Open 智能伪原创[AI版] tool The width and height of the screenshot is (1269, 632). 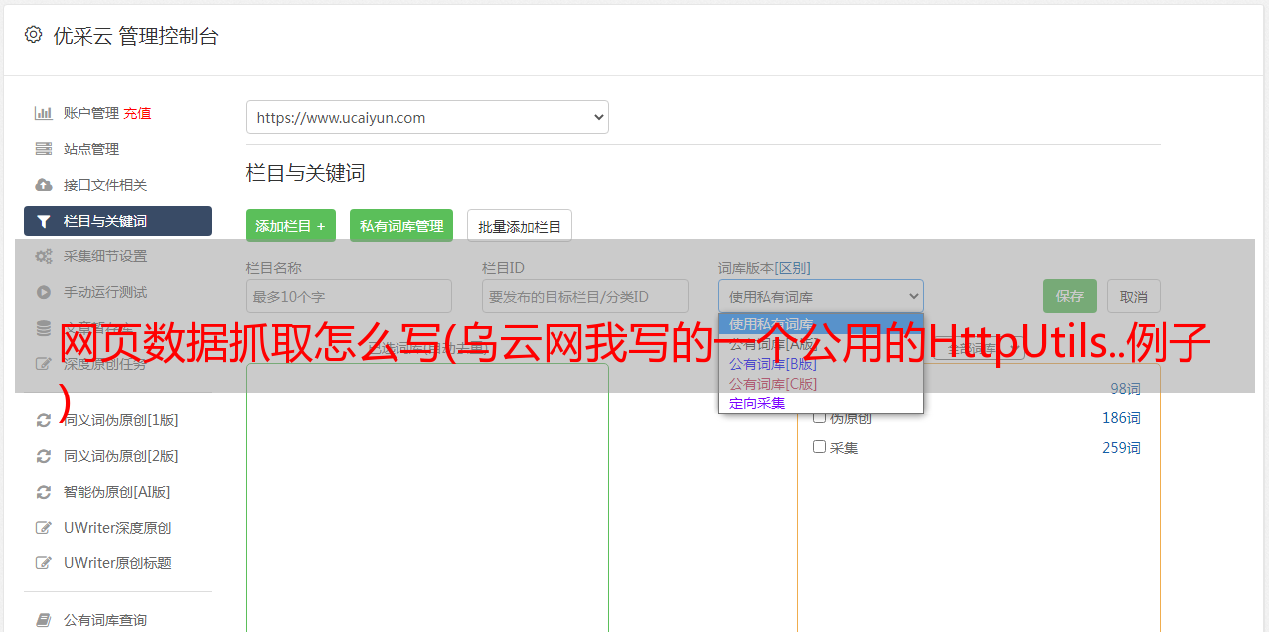(x=117, y=492)
